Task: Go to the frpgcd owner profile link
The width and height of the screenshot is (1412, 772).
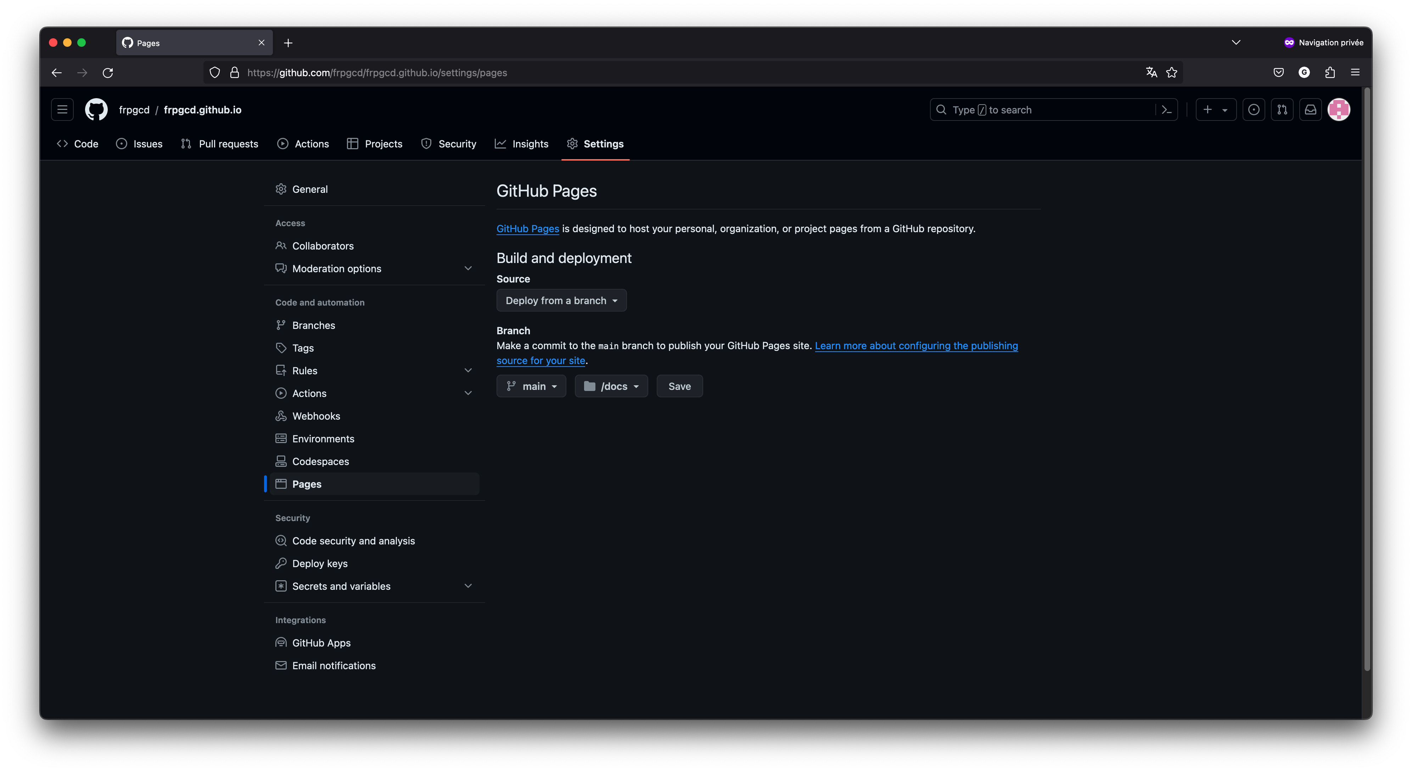Action: pos(134,110)
